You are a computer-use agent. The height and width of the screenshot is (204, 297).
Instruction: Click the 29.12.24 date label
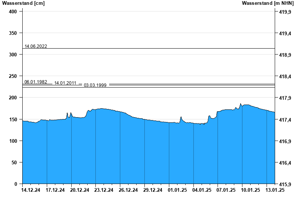[153, 190]
